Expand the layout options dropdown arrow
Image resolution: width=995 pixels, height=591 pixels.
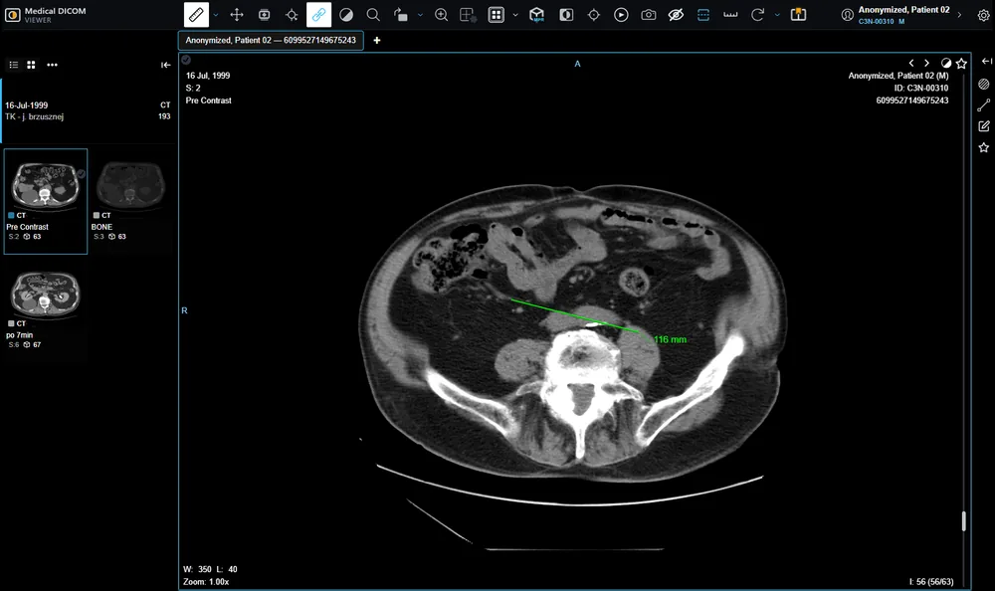point(515,15)
